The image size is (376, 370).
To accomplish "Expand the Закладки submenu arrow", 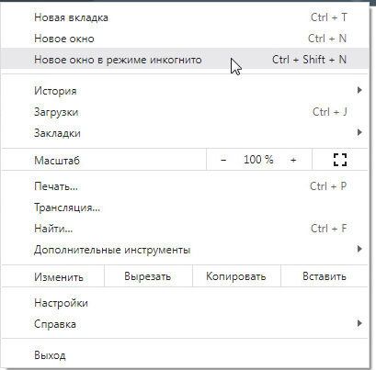I will (359, 132).
